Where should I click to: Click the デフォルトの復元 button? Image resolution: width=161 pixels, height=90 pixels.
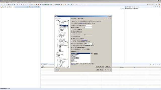[x=100, y=66]
